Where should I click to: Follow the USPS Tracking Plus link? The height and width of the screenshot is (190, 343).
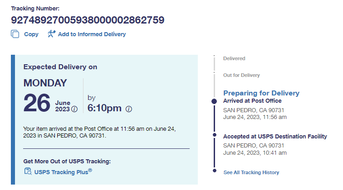pyautogui.click(x=63, y=171)
